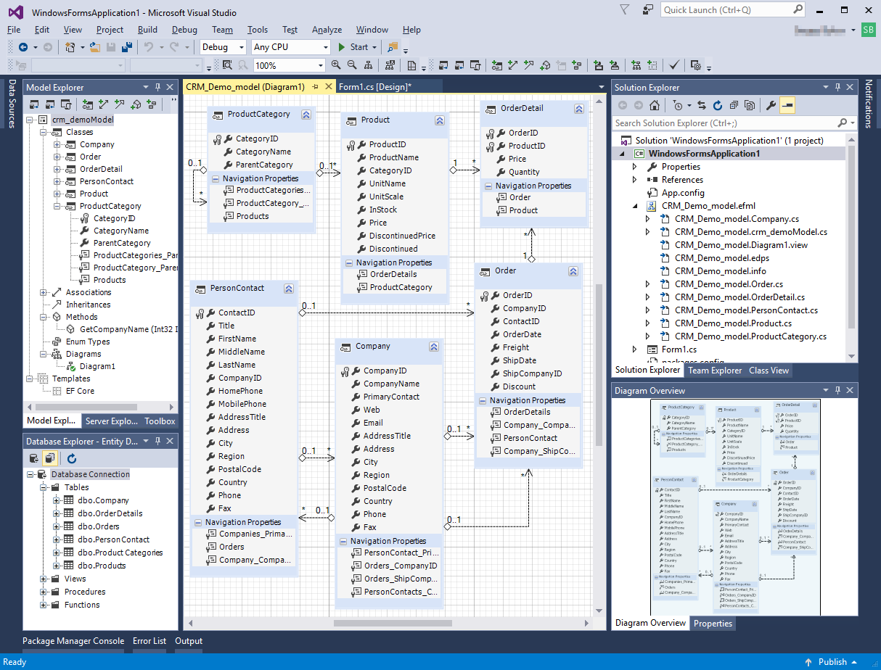
Task: Click the Validate model checkmark icon
Action: pos(672,65)
